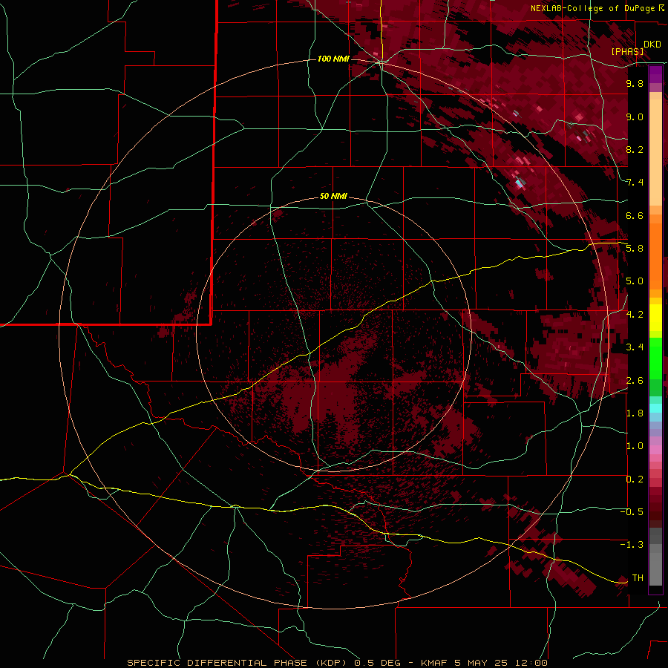
Task: Click the 0.2 value on color scale
Action: 635,479
